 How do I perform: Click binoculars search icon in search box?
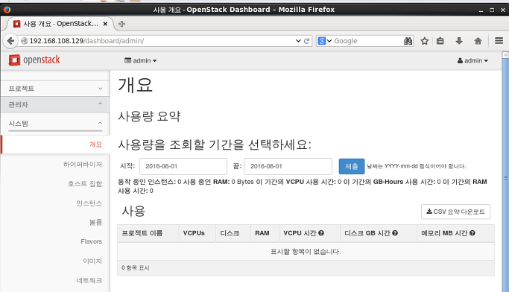click(408, 41)
